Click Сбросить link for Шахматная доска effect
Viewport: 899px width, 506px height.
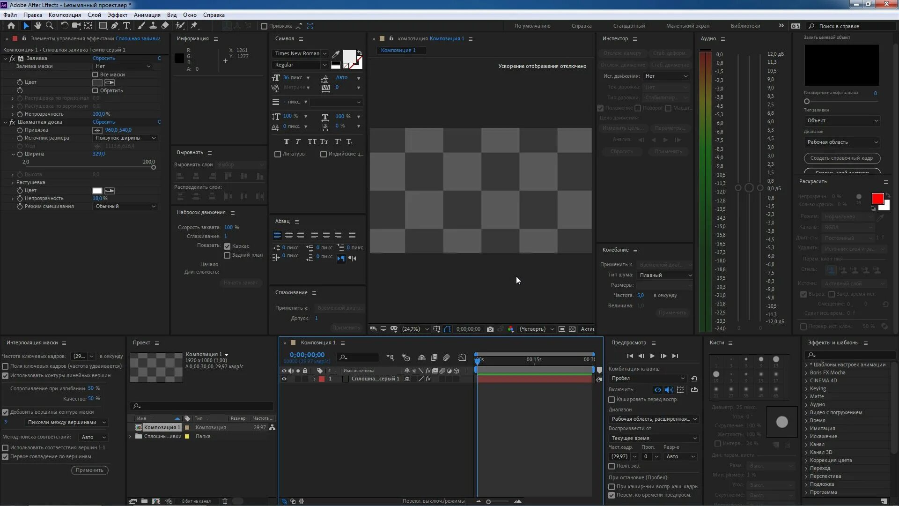coord(103,122)
